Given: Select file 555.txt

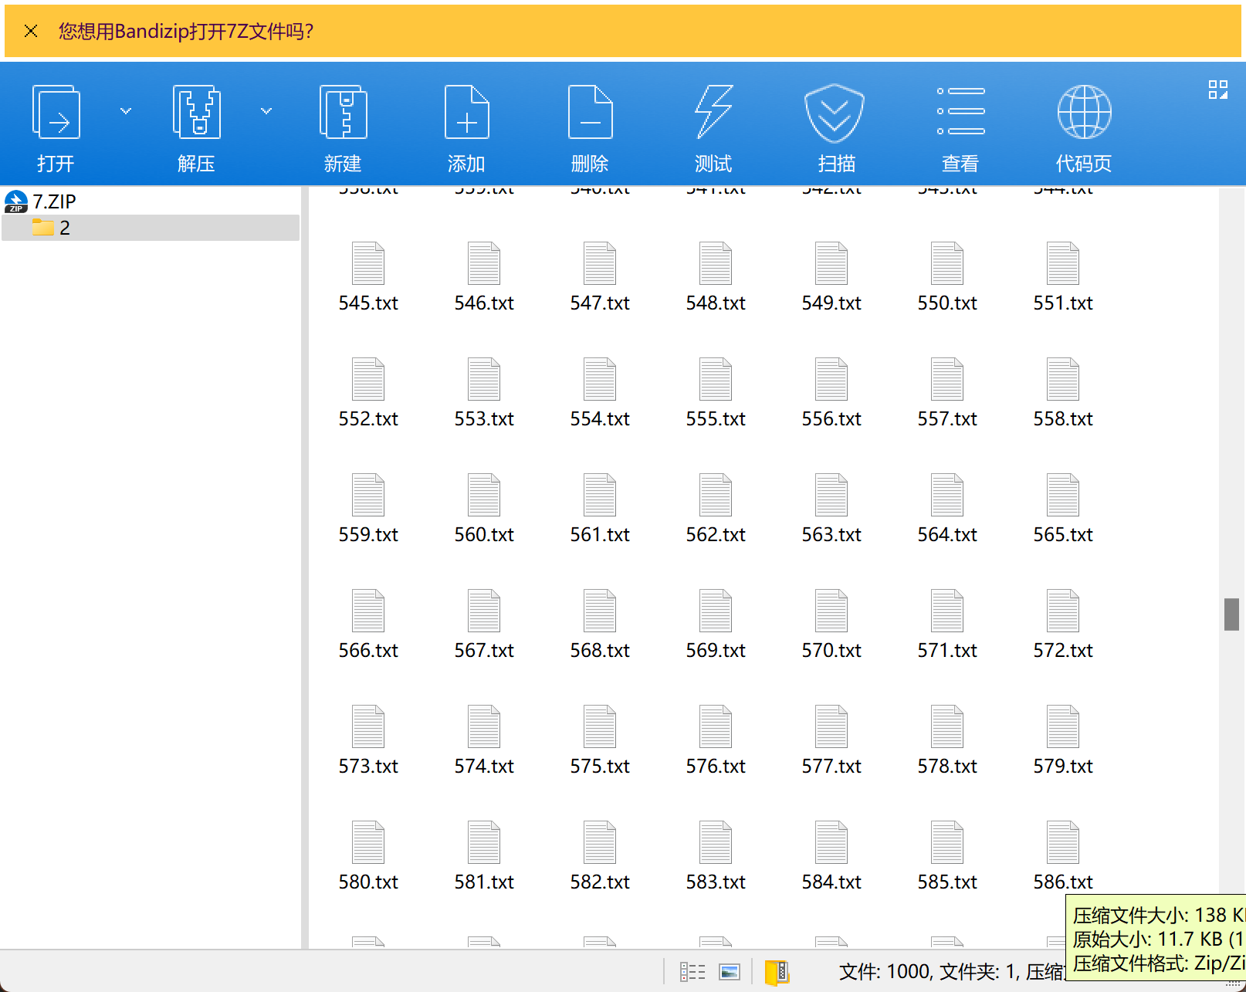Looking at the screenshot, I should [716, 393].
